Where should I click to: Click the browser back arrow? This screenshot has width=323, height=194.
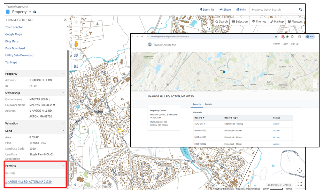point(132,37)
